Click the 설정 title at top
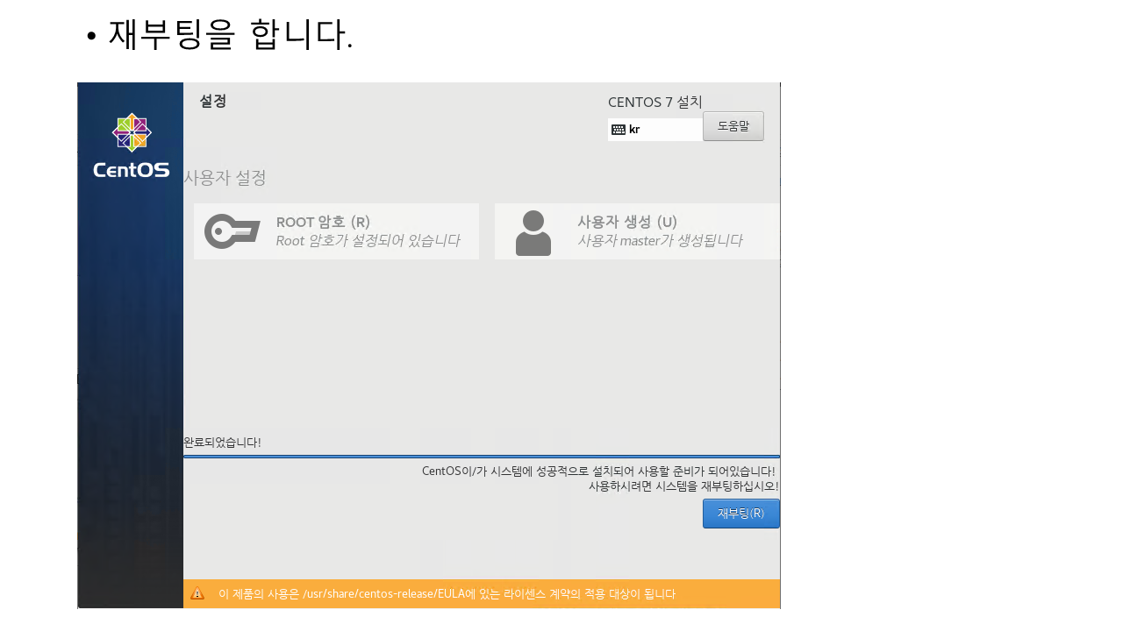The height and width of the screenshot is (631, 1123). click(x=213, y=101)
